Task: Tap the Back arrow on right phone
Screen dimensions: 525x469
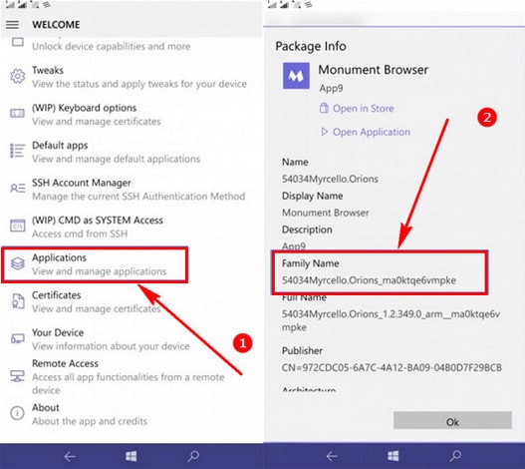Action: (332, 456)
